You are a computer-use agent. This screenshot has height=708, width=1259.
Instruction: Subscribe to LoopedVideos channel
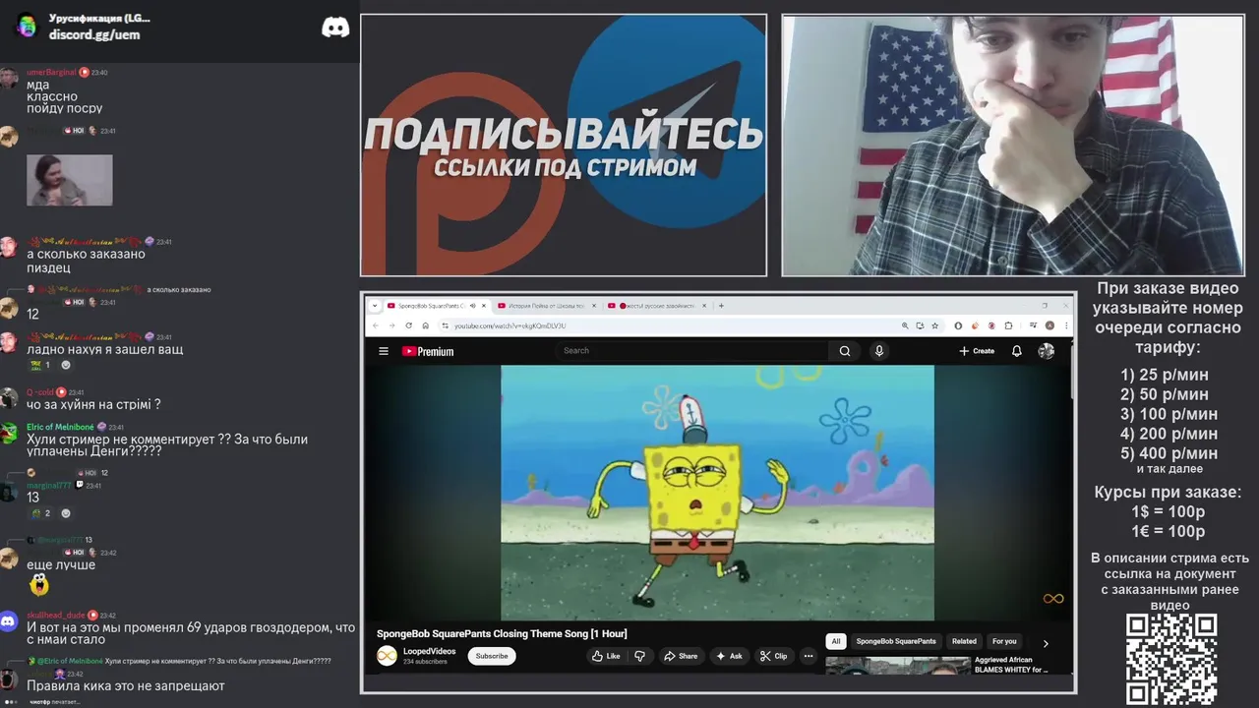pos(492,656)
